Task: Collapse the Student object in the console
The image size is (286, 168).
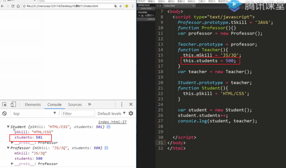Action: tap(8, 127)
